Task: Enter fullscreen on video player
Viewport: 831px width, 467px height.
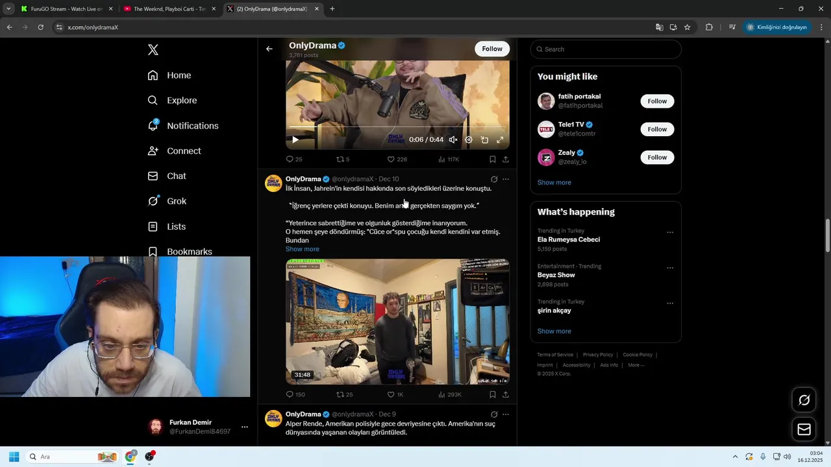Action: coord(500,139)
